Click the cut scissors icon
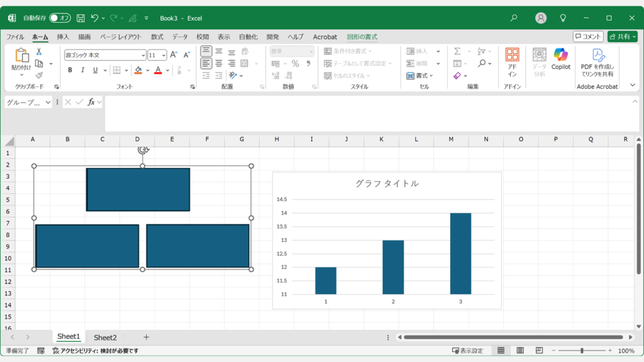The height and width of the screenshot is (362, 644). 39,52
